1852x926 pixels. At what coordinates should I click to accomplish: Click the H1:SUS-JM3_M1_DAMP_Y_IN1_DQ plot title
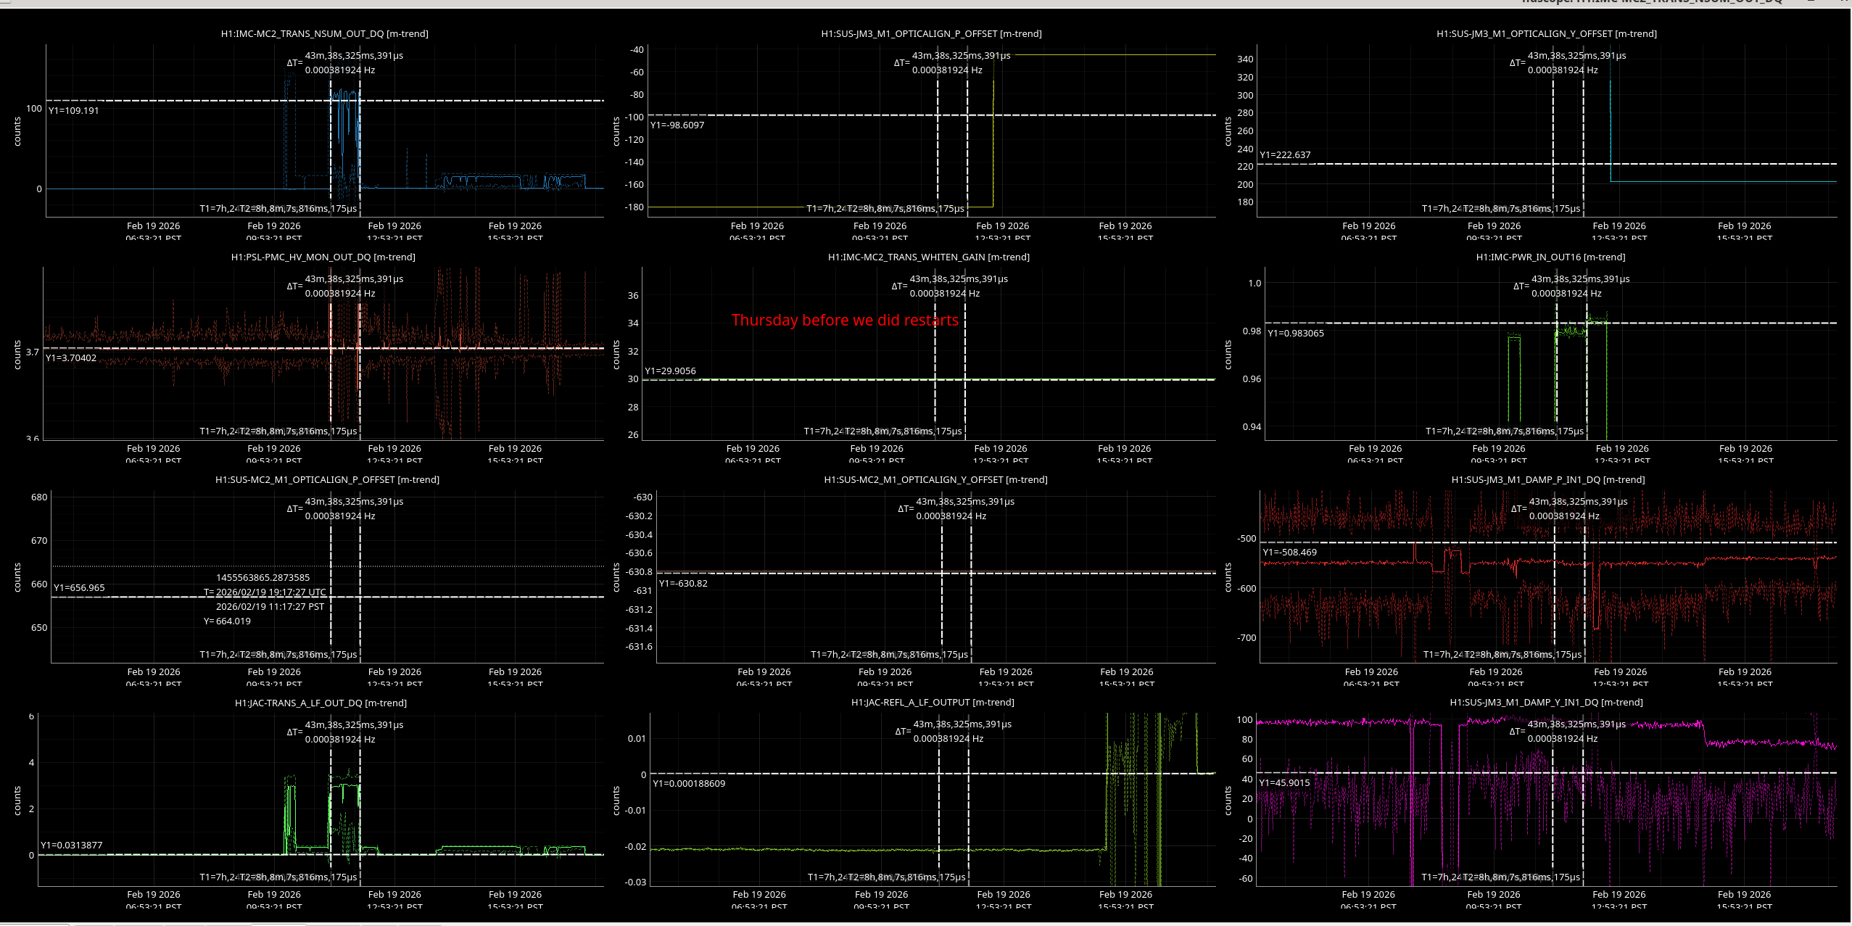tap(1546, 703)
